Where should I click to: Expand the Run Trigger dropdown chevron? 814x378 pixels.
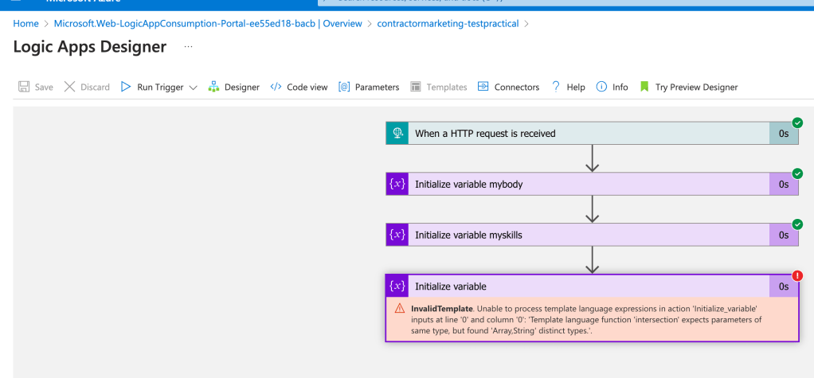coord(193,88)
